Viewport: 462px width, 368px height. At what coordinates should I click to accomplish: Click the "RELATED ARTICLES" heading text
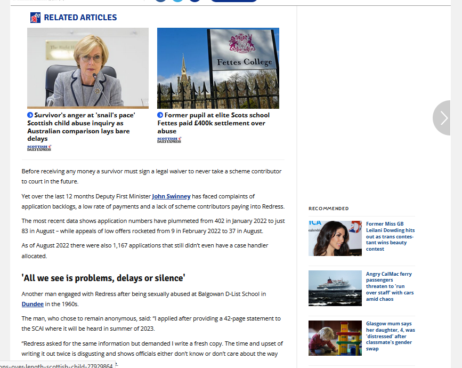pyautogui.click(x=80, y=18)
